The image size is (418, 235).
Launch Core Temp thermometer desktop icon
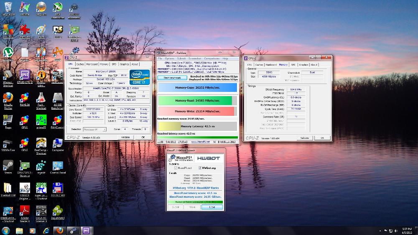click(41, 54)
